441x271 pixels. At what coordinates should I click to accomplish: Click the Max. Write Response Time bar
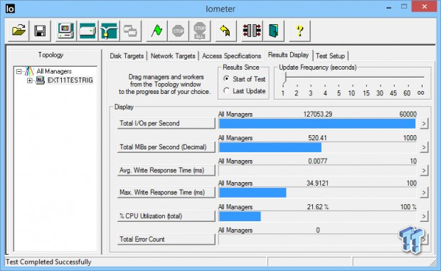(x=317, y=193)
